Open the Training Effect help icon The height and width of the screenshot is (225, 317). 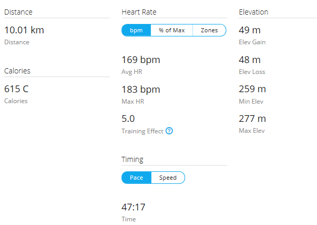tap(169, 131)
